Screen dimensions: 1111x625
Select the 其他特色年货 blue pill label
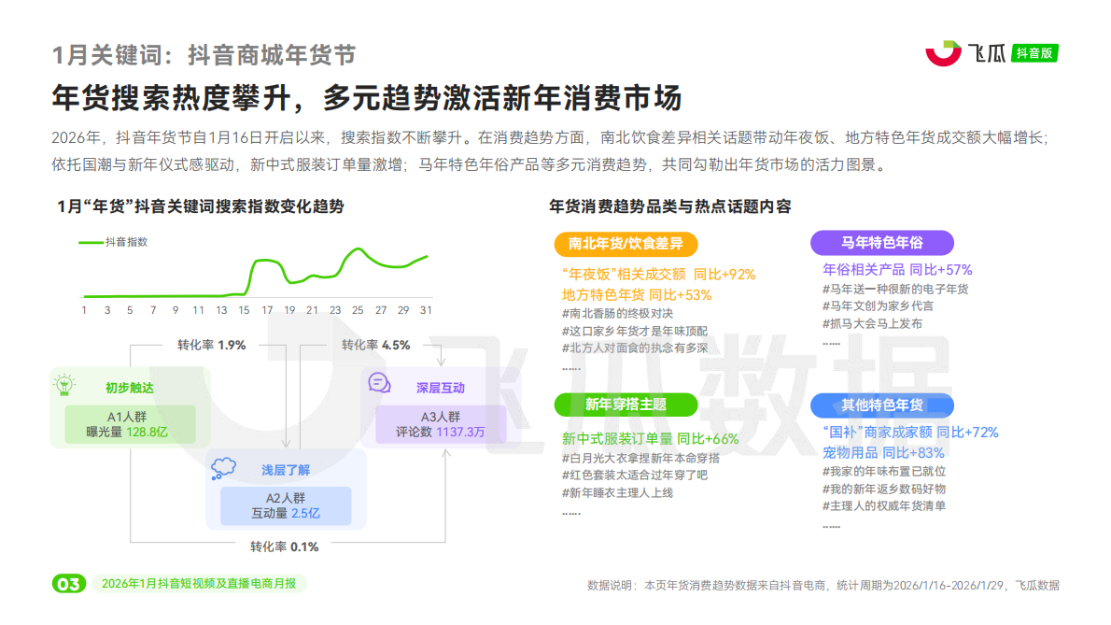point(882,405)
